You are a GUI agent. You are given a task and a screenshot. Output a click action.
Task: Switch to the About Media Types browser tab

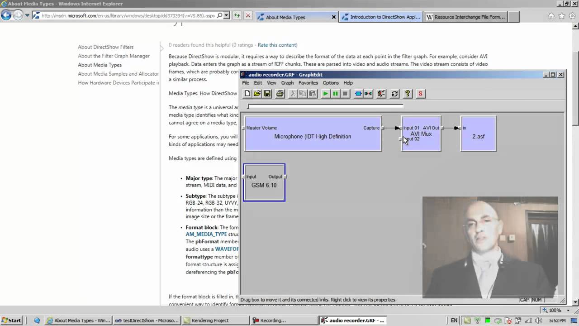tap(296, 17)
